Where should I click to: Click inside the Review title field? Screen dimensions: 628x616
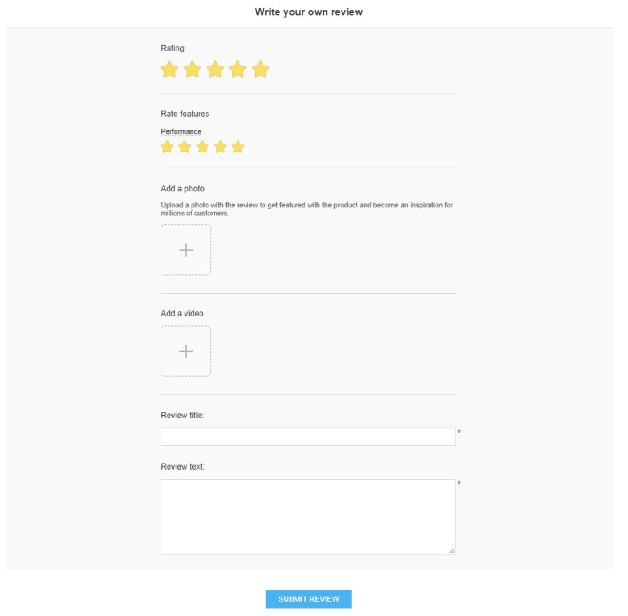click(308, 436)
